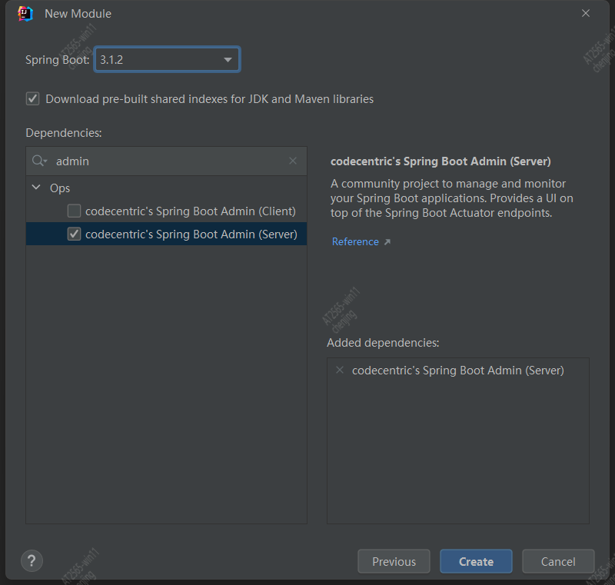Click the Cancel button
Viewport: 615px width, 585px height.
pyautogui.click(x=558, y=561)
